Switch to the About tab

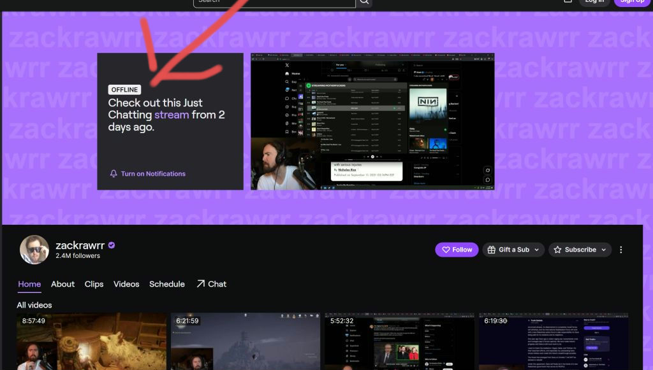tap(63, 285)
